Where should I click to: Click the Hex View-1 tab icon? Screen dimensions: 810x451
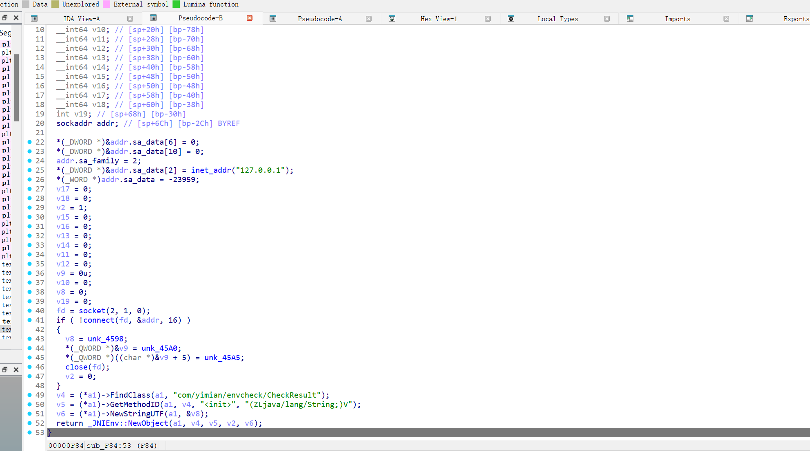click(x=392, y=18)
